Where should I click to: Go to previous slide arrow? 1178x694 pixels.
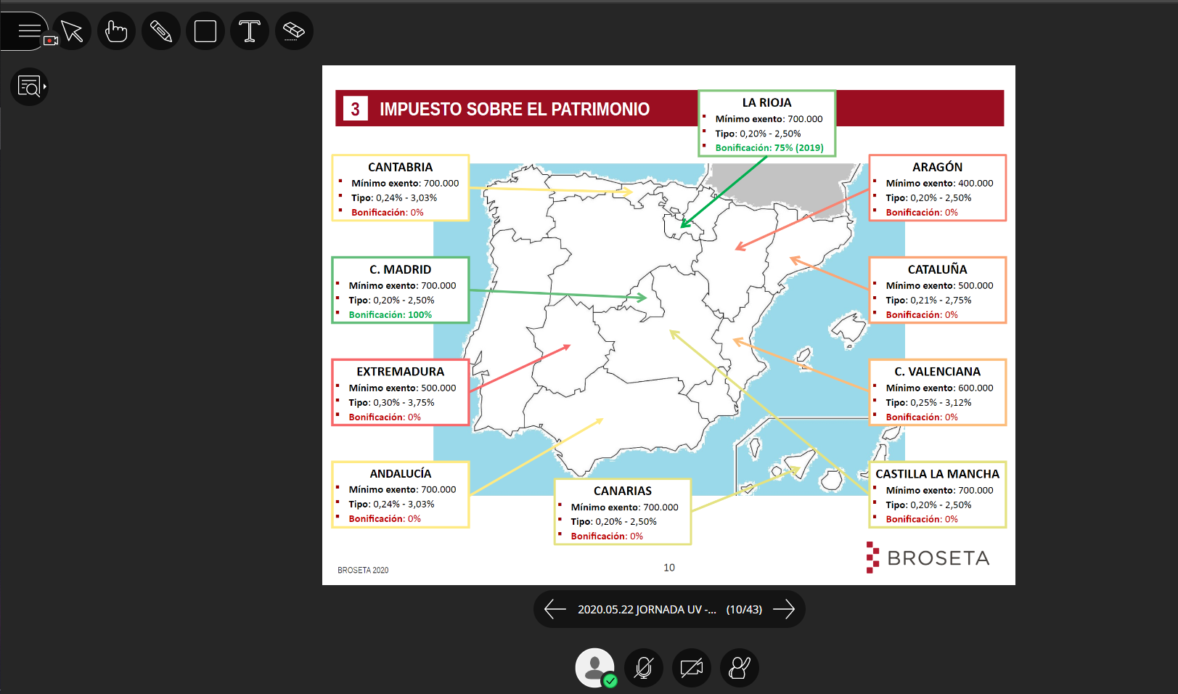coord(555,609)
